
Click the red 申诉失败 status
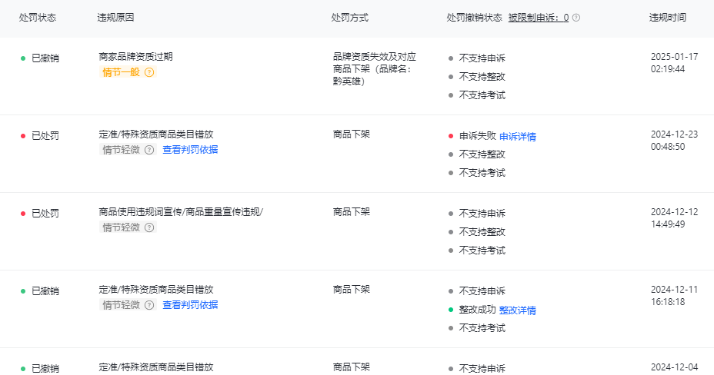click(x=477, y=137)
